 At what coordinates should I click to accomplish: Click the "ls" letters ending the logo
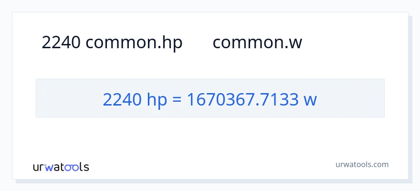[x=84, y=167]
